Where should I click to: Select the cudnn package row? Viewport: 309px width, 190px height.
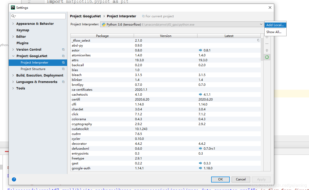(165, 134)
